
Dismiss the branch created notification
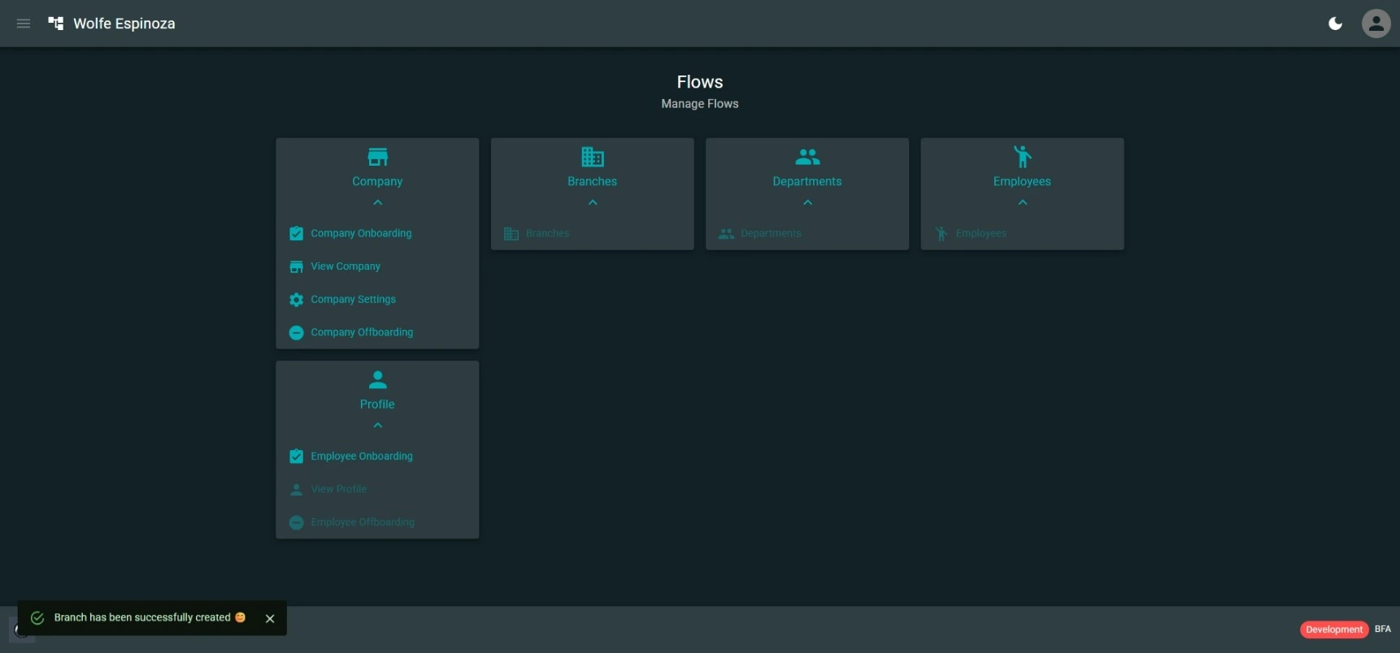pos(270,619)
